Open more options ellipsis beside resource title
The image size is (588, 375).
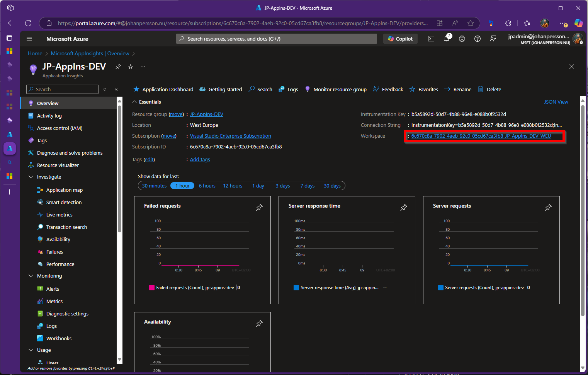[x=143, y=66]
